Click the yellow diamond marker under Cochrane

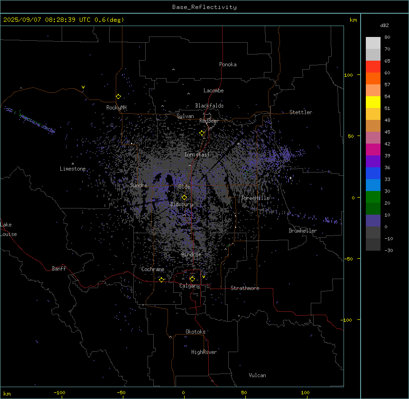161,280
